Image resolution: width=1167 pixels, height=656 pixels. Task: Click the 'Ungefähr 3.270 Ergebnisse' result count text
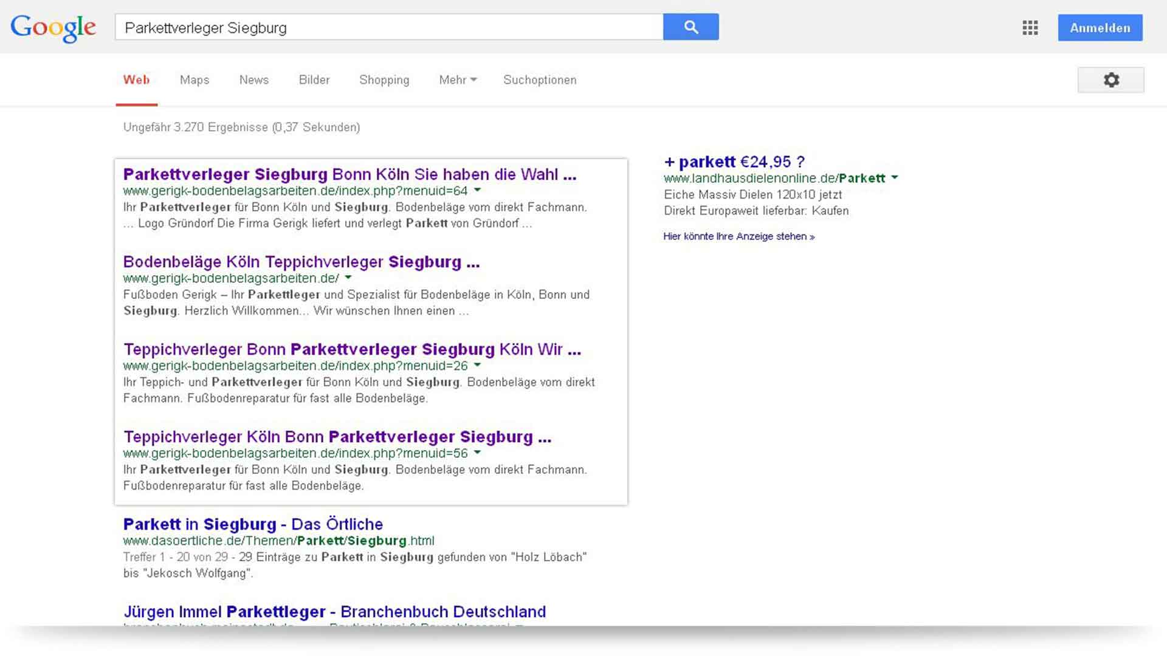(241, 128)
